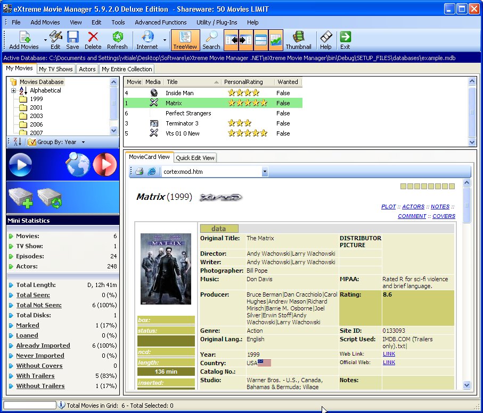Toggle the TreeView panel button
This screenshot has width=483, height=413.
(x=185, y=40)
